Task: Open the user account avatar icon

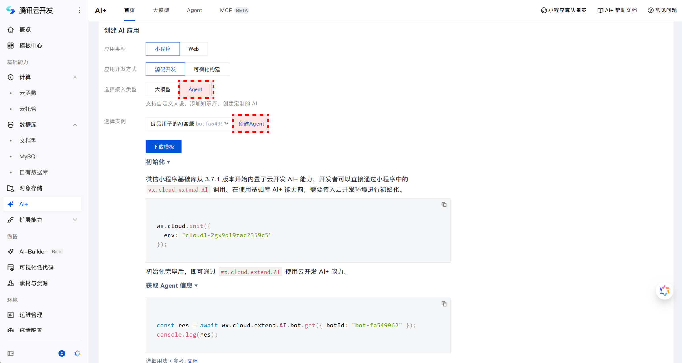Action: pos(62,353)
